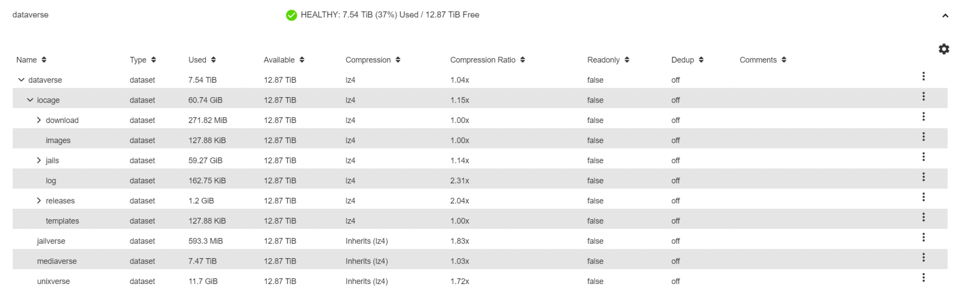Sort table by Readonly column
959x298 pixels.
608,60
